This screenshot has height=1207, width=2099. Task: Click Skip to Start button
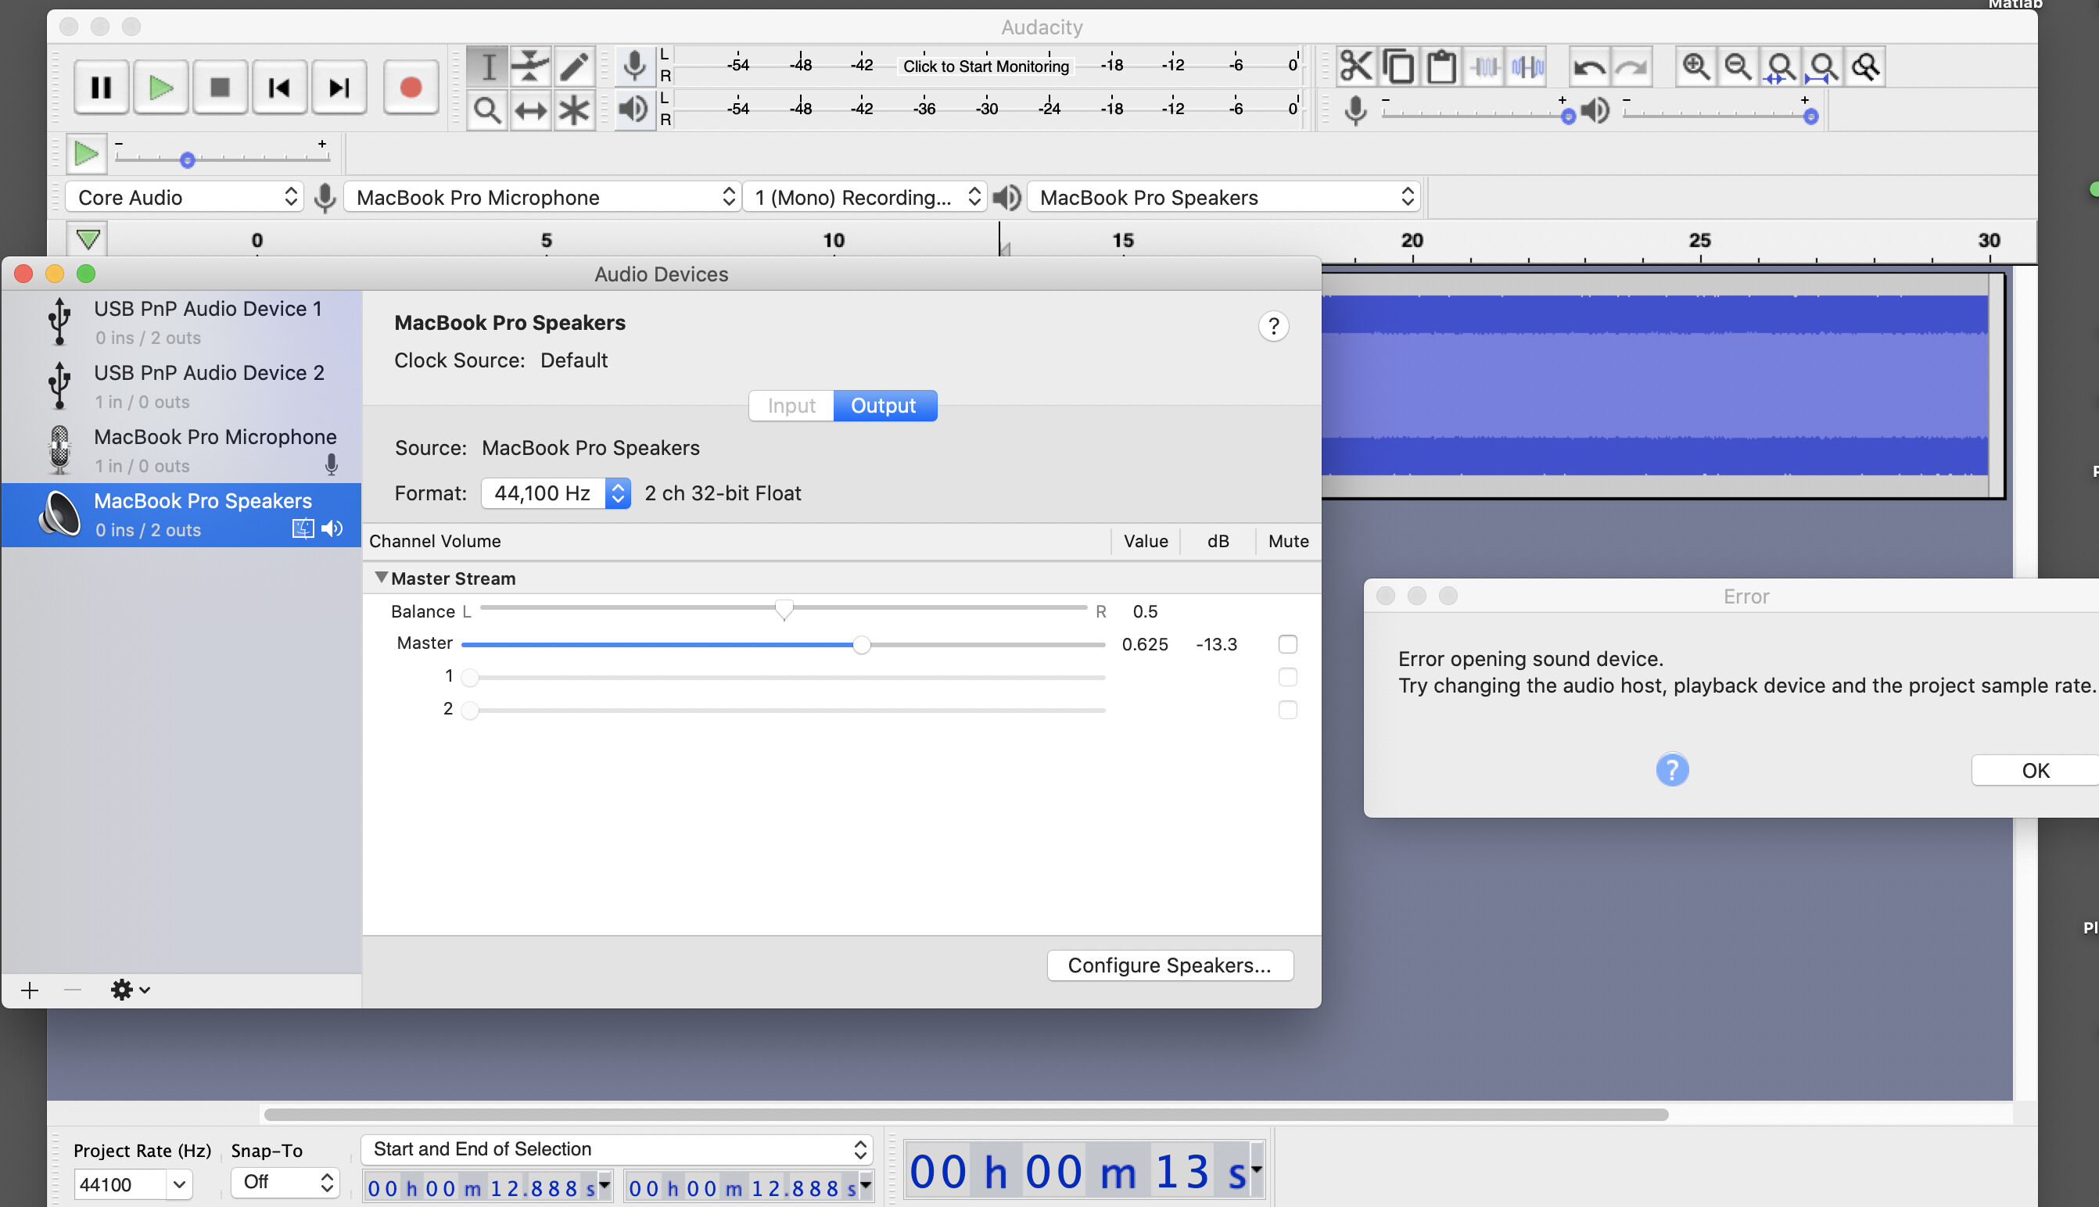point(279,87)
